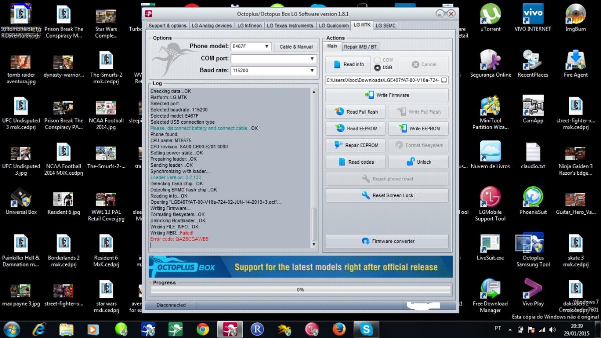Open CamApp desktop icon
The image size is (601, 338).
click(x=533, y=110)
